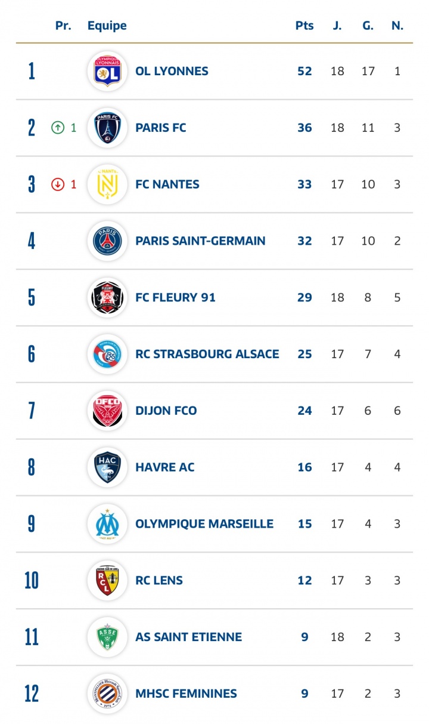Select the rank 12 position number

(32, 694)
